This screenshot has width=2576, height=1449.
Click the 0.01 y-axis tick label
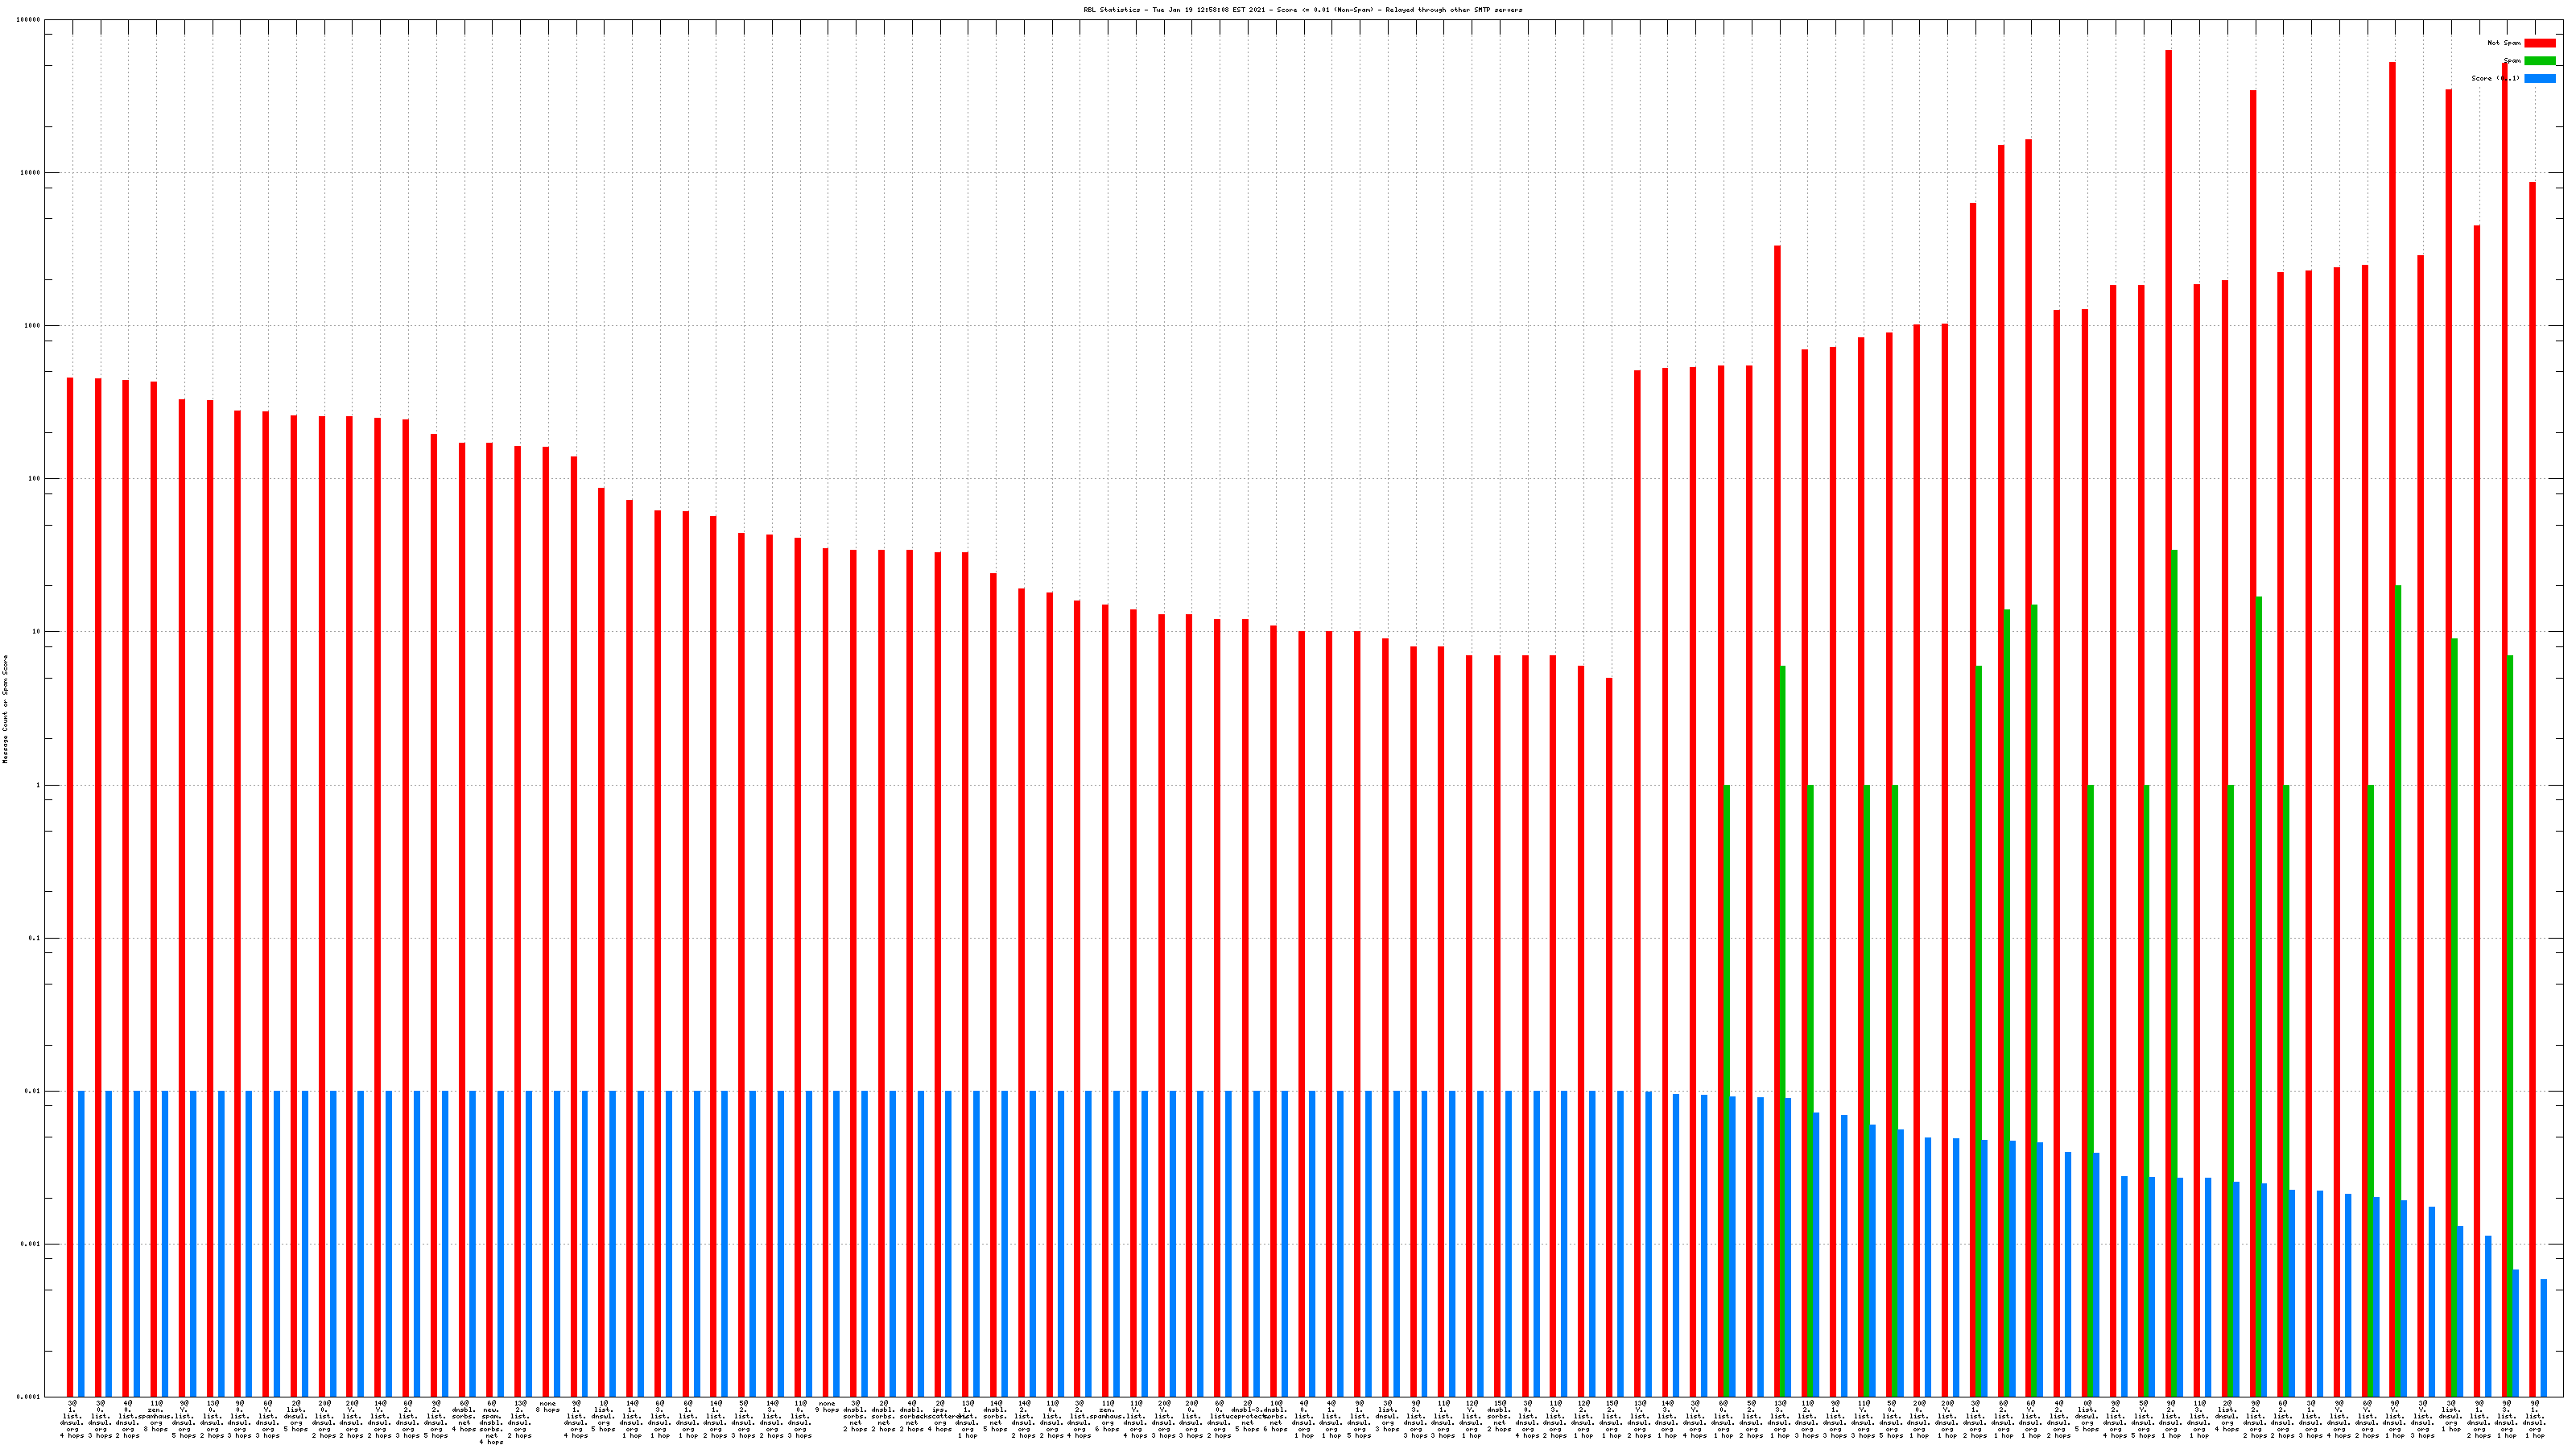[x=33, y=1091]
